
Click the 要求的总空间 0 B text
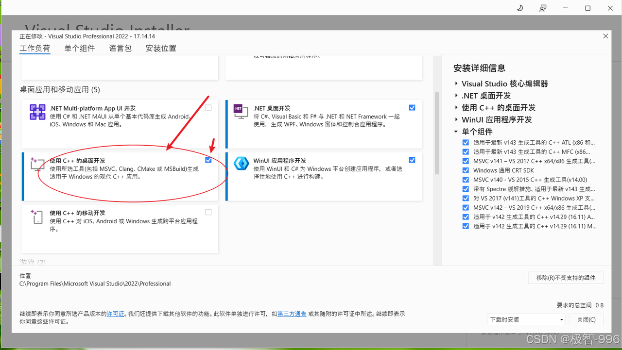pyautogui.click(x=580, y=305)
